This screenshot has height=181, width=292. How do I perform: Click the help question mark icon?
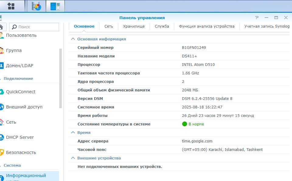(x=257, y=18)
